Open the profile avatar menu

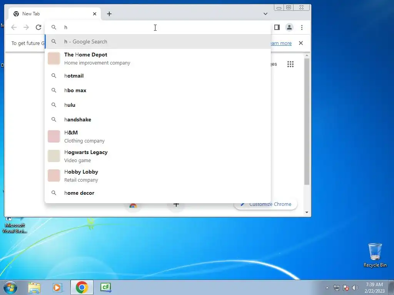click(289, 27)
